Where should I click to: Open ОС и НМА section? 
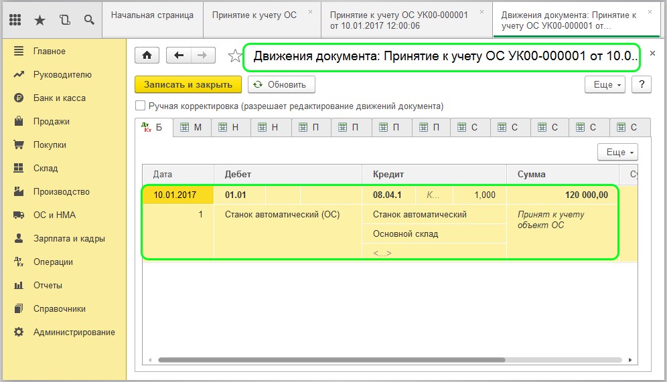coord(54,215)
